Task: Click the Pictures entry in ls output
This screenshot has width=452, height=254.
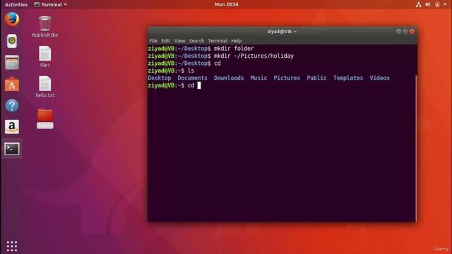Action: (x=287, y=78)
